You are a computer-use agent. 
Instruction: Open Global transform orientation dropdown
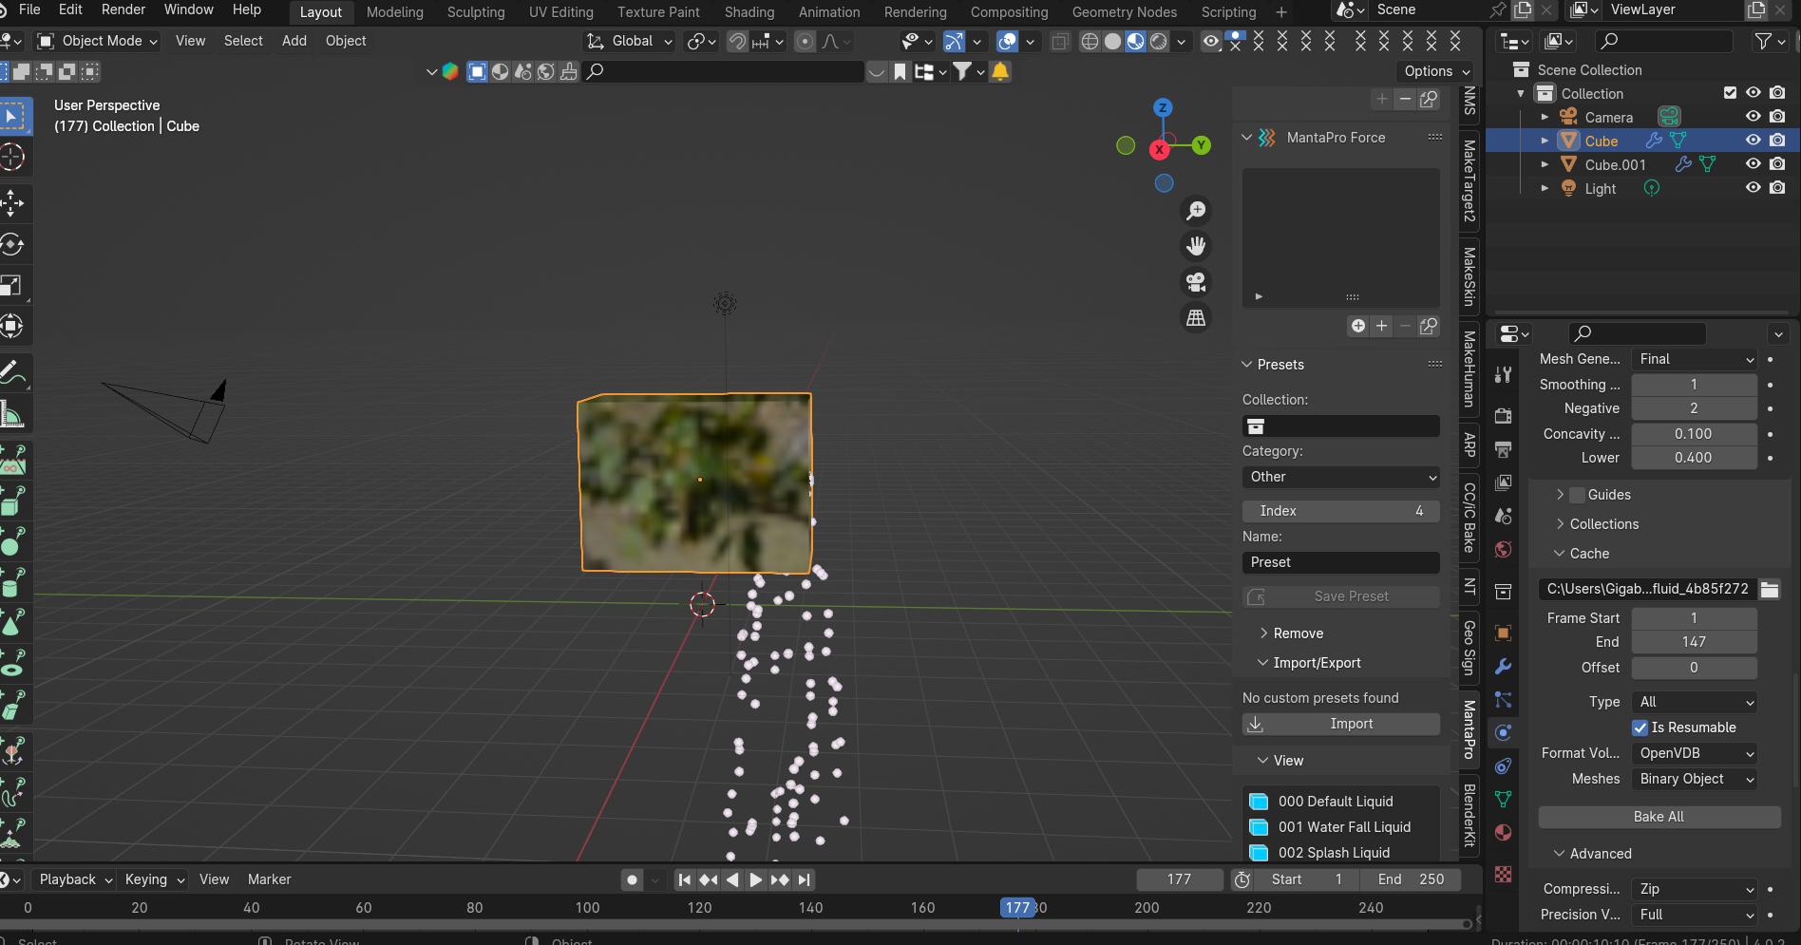click(x=630, y=41)
